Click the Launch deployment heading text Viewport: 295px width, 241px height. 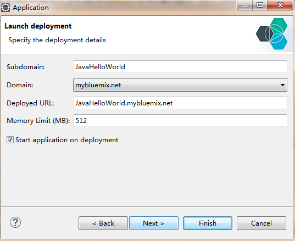click(x=38, y=26)
